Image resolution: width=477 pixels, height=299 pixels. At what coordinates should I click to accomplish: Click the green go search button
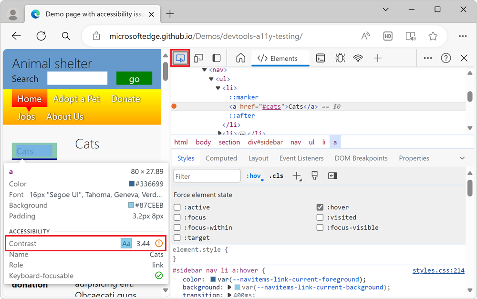[134, 78]
